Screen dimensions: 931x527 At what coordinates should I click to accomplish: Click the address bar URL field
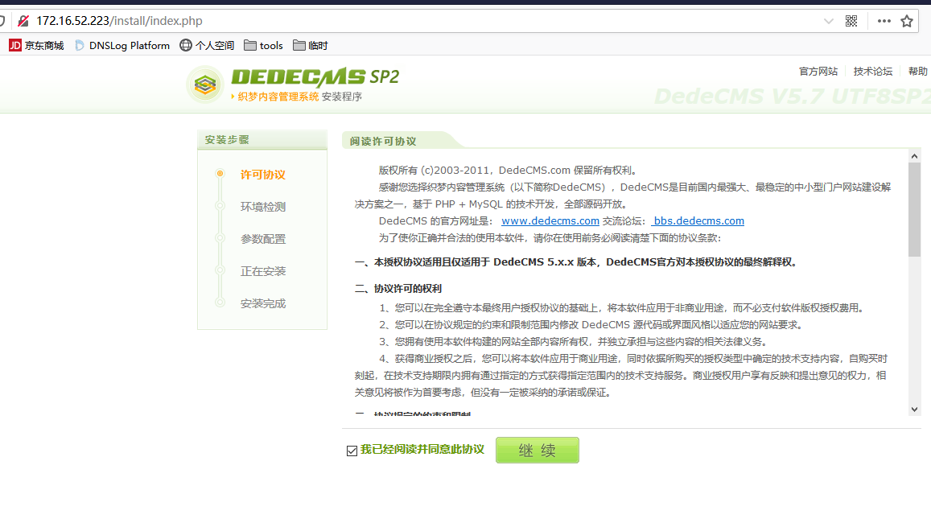coord(416,21)
